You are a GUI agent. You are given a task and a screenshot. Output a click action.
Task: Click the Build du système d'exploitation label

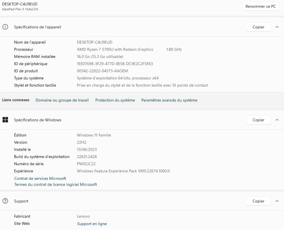(x=42, y=157)
